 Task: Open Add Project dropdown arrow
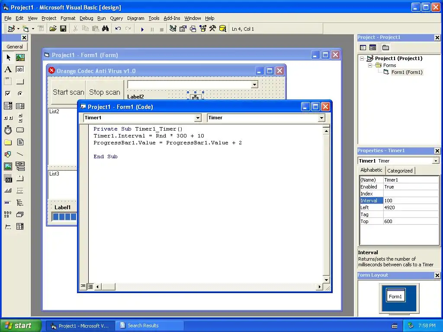(18, 29)
